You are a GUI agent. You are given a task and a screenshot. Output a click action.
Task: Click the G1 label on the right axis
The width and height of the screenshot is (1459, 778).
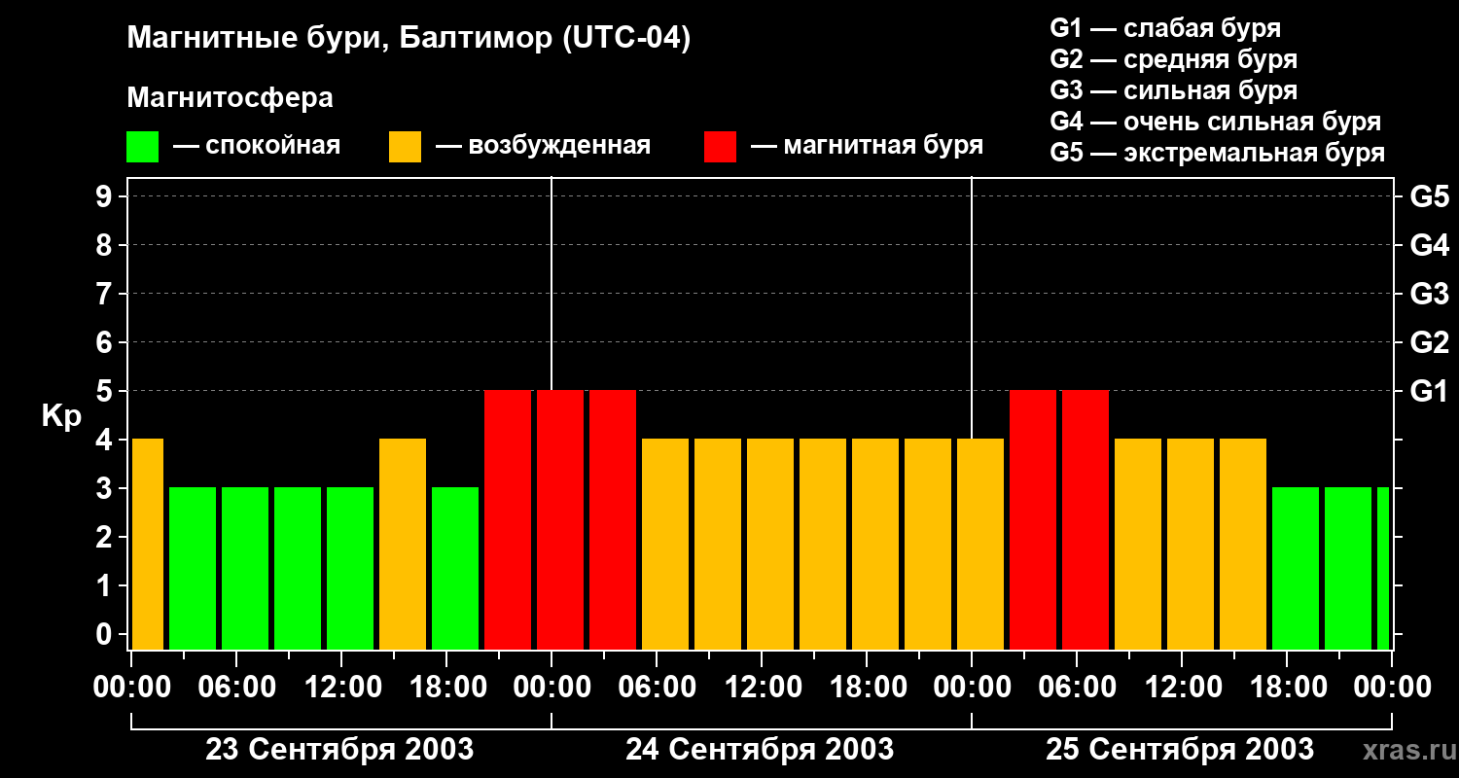[1429, 392]
